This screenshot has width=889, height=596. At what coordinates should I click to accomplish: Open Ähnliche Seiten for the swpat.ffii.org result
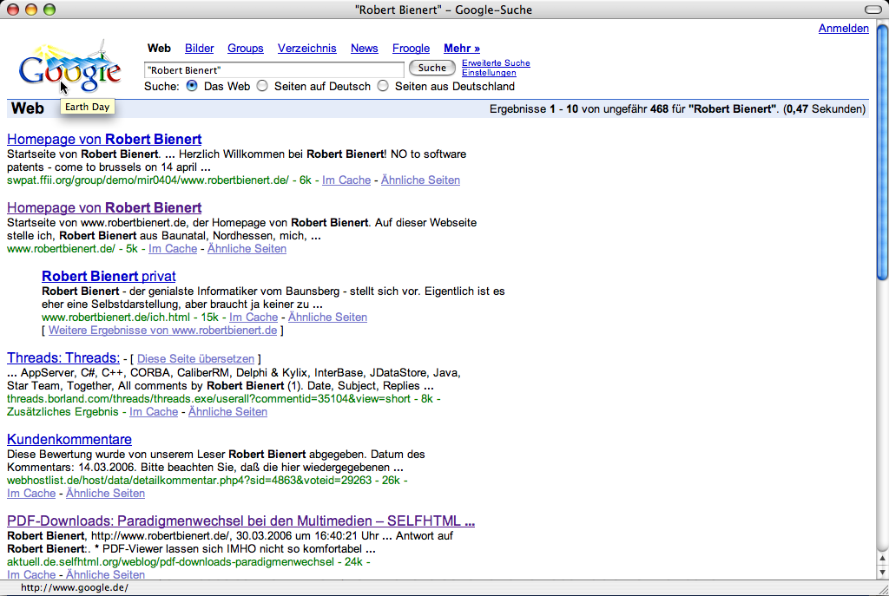(421, 180)
